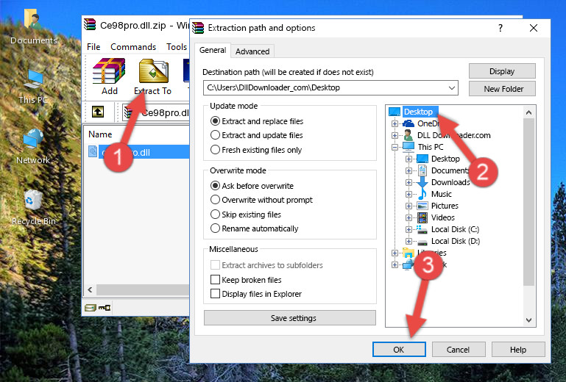Open the Tools menu in WinRAR
566x382 pixels.
tap(177, 47)
